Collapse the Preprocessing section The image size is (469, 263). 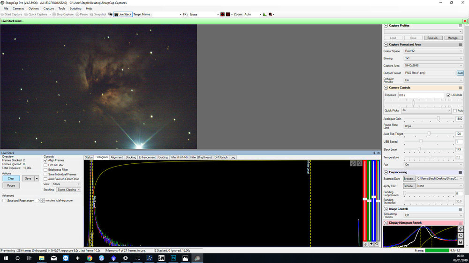(x=386, y=172)
